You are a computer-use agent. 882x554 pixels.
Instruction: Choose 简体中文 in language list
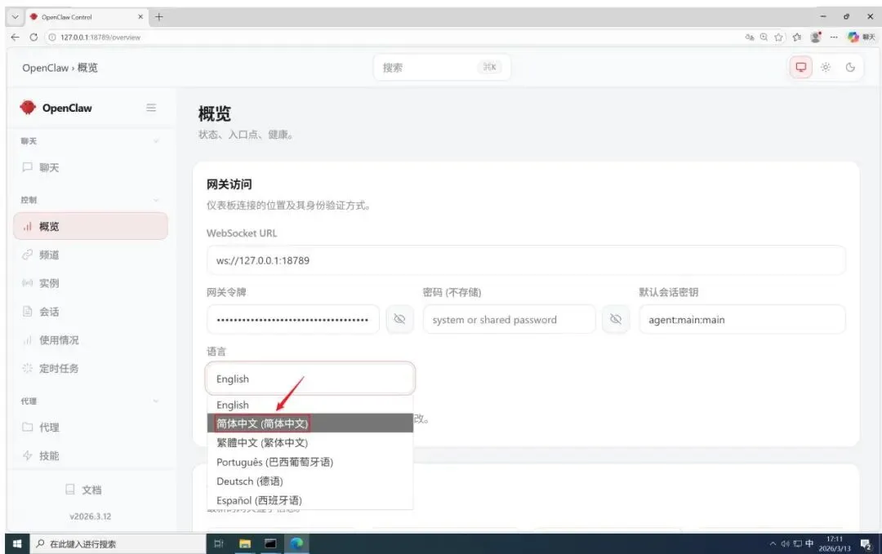[310, 423]
